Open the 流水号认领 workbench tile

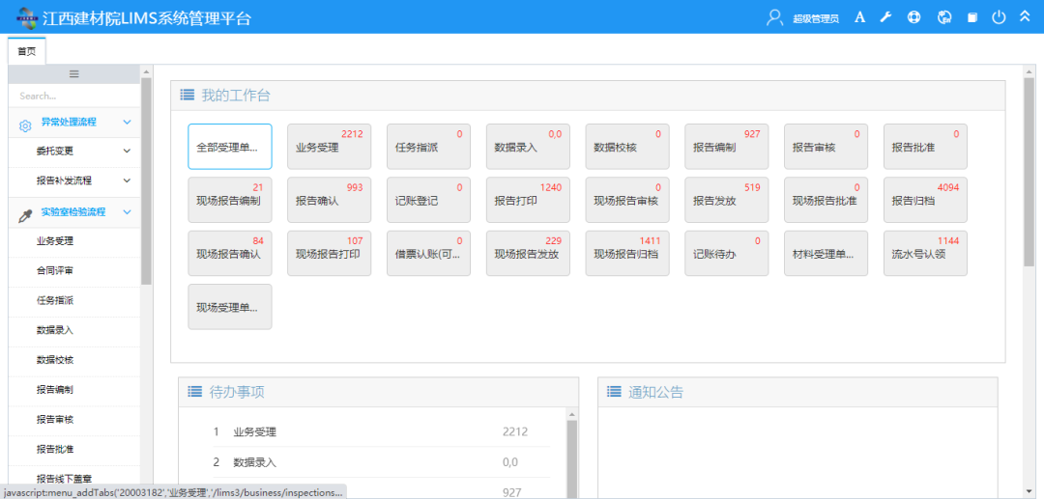[925, 254]
